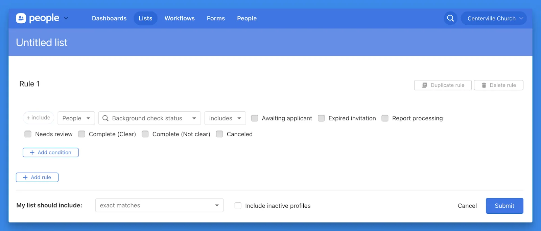Click the plus include toggle
541x231 pixels.
click(x=39, y=118)
